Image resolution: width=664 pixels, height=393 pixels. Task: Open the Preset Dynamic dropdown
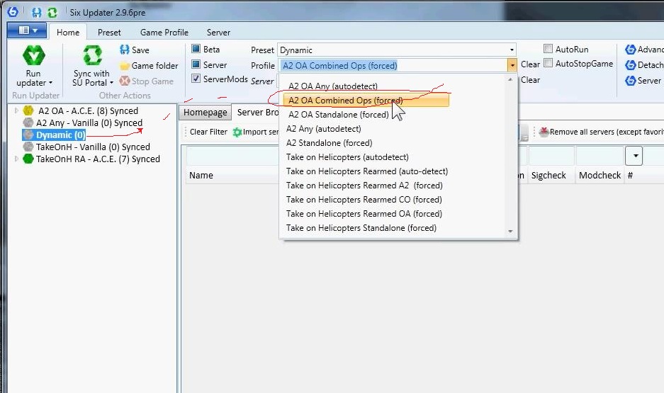point(512,50)
